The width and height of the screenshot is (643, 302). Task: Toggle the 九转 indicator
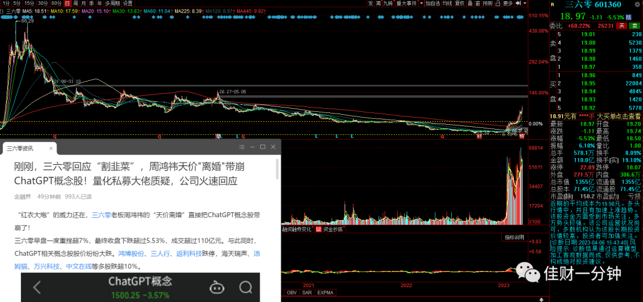coord(388,3)
